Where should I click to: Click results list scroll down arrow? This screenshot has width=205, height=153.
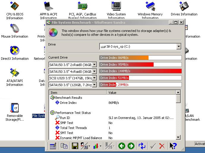point(178,137)
